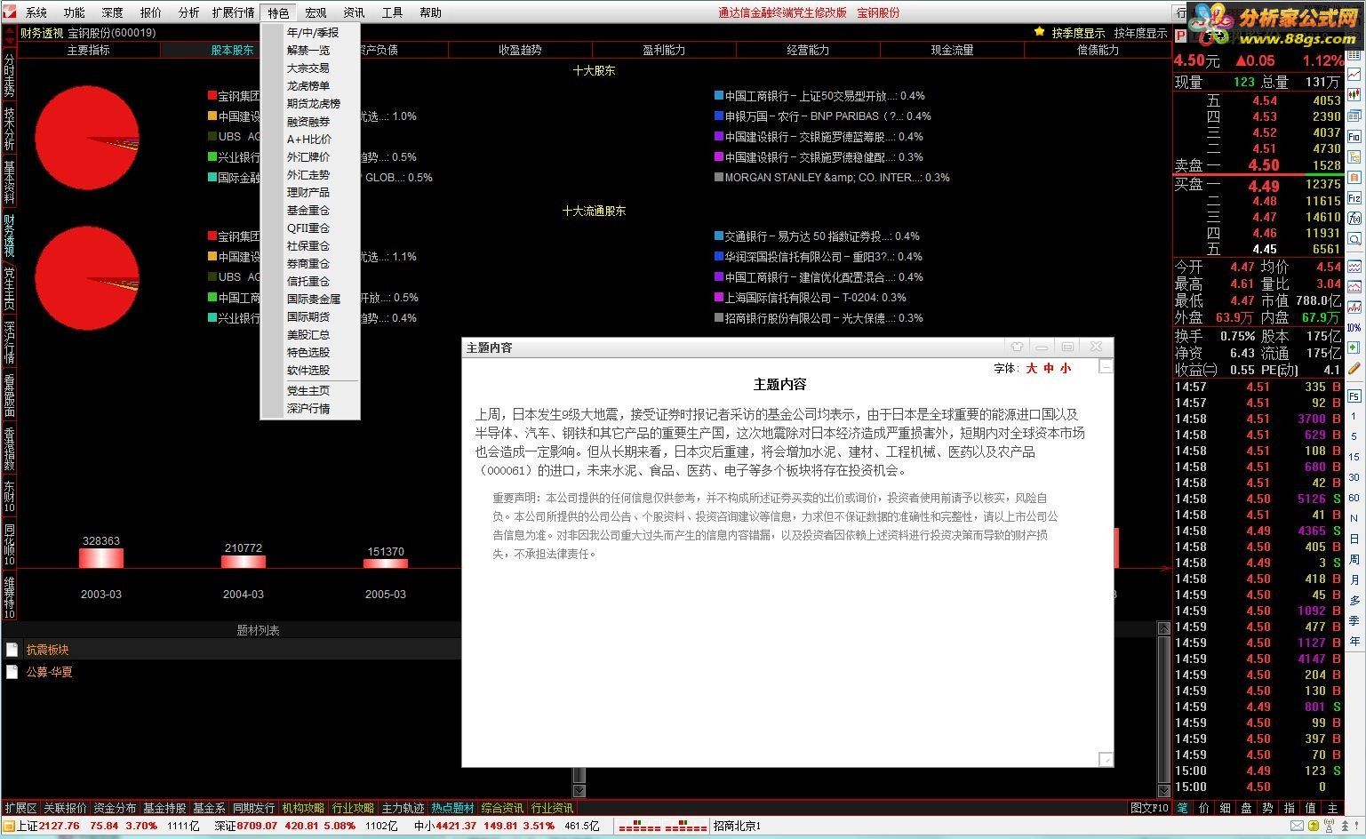Image resolution: width=1366 pixels, height=839 pixels.
Task: Click the skin icon in 主题内容 title bar
Action: tap(1017, 347)
